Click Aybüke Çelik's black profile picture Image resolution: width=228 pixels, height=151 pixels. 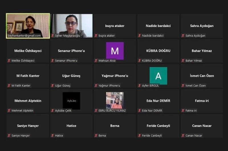71,101
